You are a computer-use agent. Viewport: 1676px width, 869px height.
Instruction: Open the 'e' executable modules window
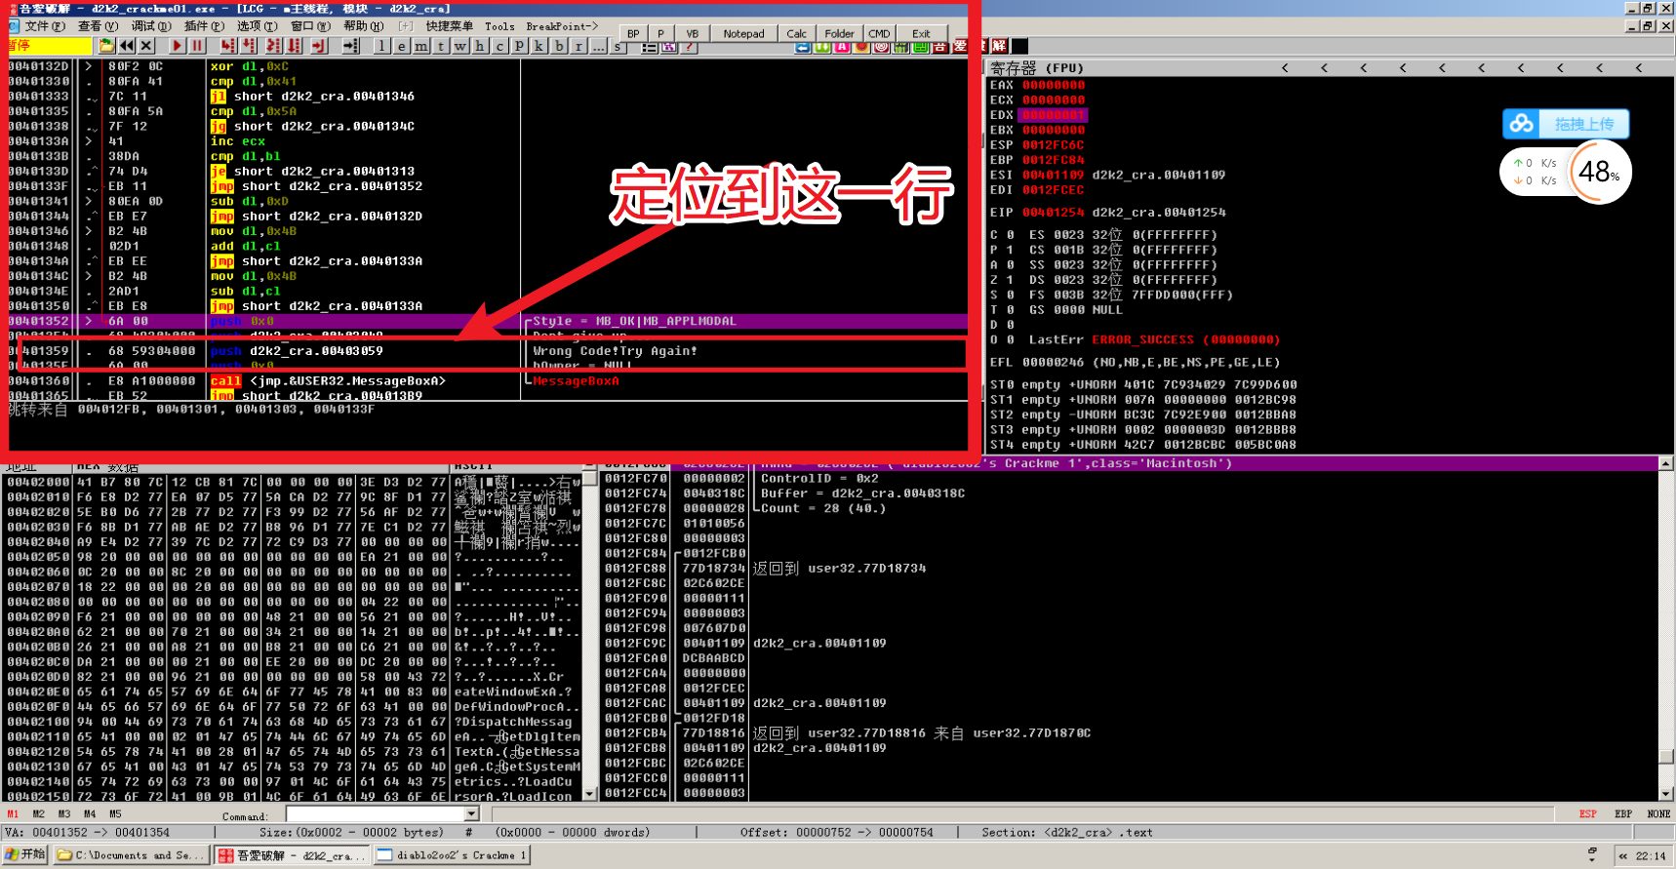coord(402,46)
